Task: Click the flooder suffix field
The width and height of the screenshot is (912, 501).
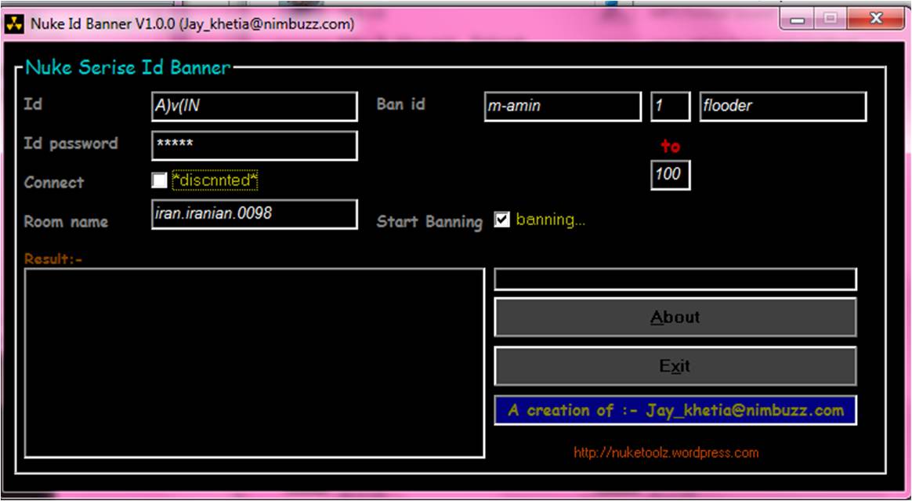Action: coord(783,107)
